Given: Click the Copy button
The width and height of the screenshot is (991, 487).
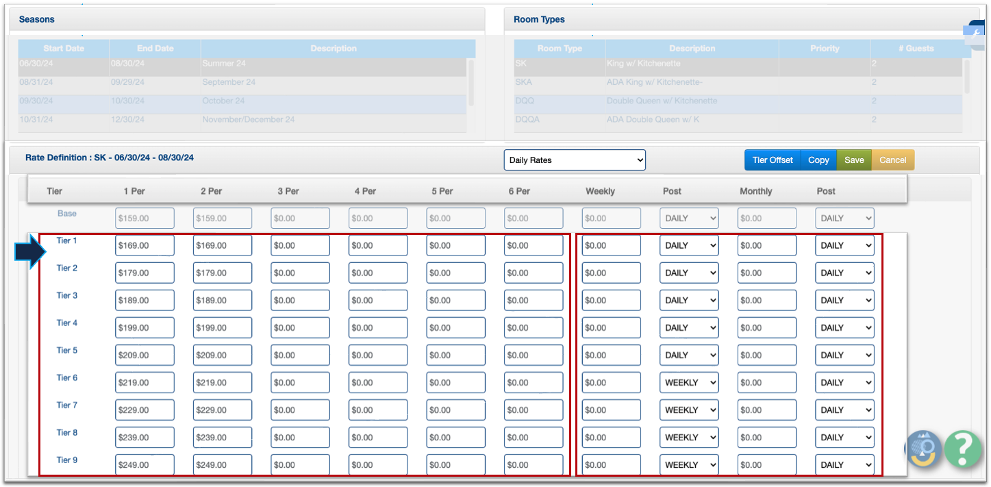Looking at the screenshot, I should coord(818,160).
